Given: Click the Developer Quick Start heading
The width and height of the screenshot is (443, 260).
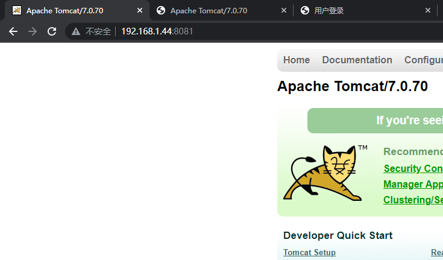Looking at the screenshot, I should (338, 235).
